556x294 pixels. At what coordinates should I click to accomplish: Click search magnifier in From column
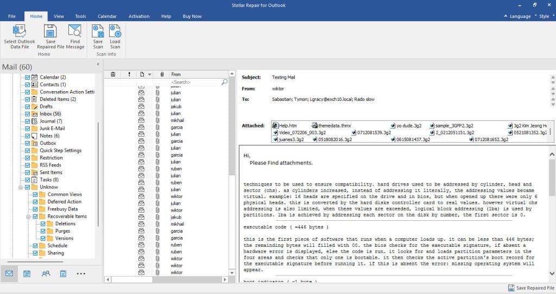(224, 82)
